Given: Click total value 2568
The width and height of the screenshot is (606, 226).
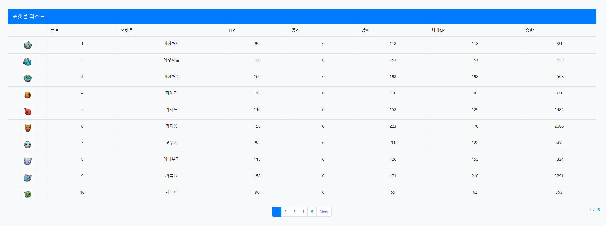Looking at the screenshot, I should click(559, 77).
